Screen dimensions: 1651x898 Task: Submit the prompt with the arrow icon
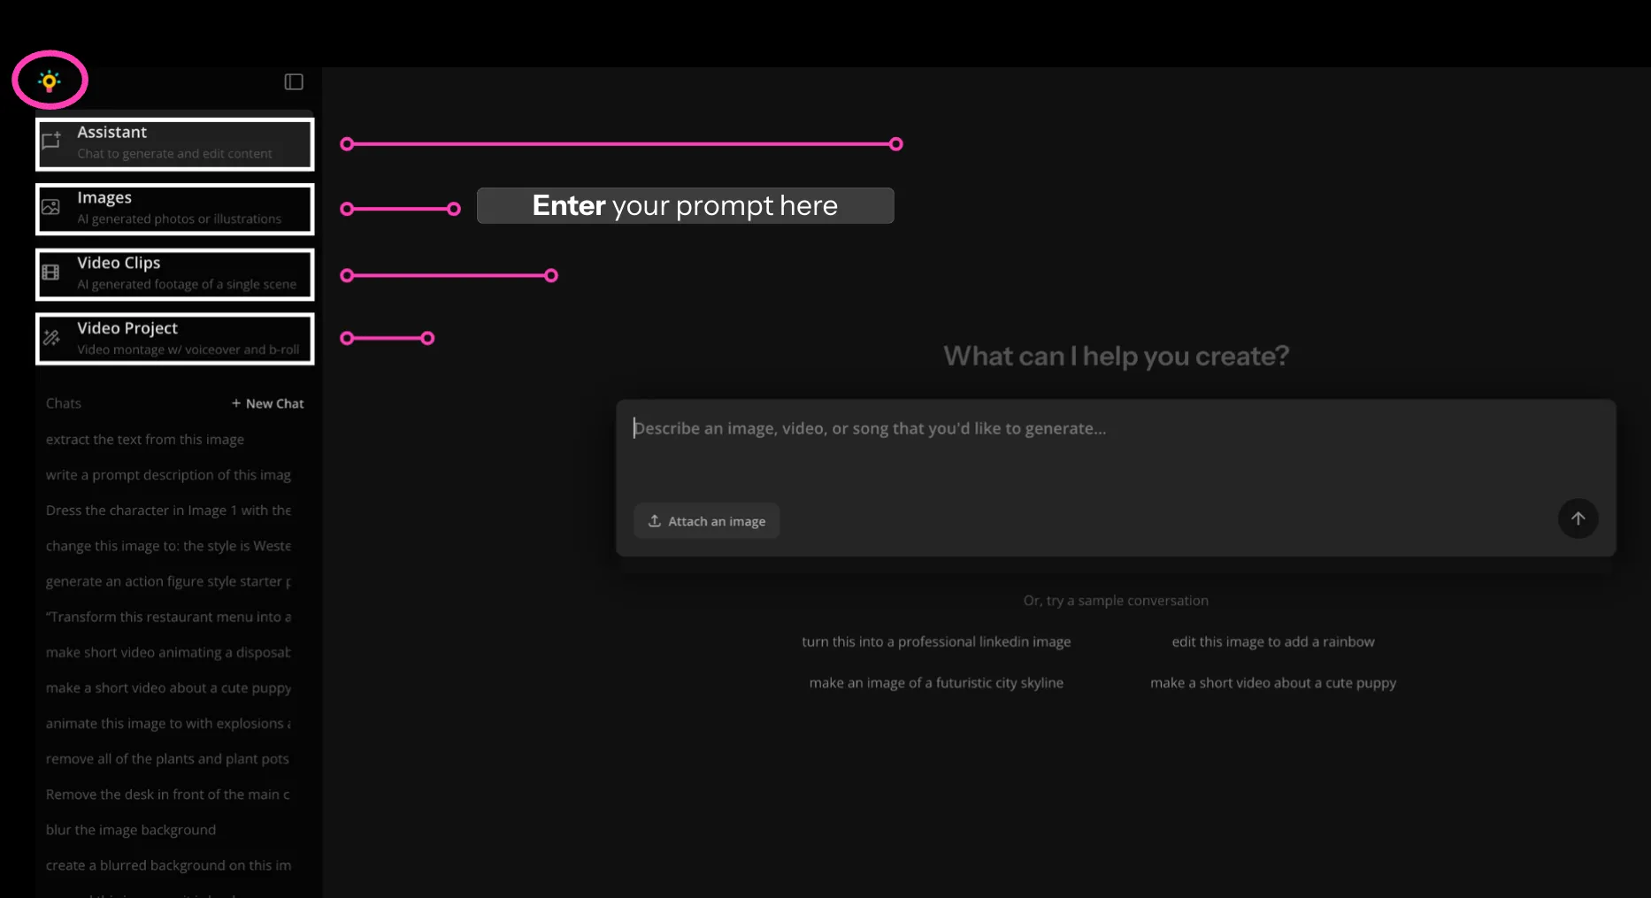tap(1578, 518)
